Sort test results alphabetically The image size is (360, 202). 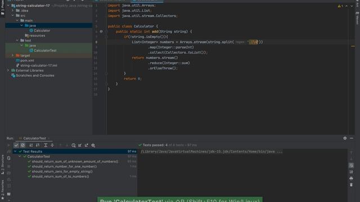pyautogui.click(x=31, y=145)
